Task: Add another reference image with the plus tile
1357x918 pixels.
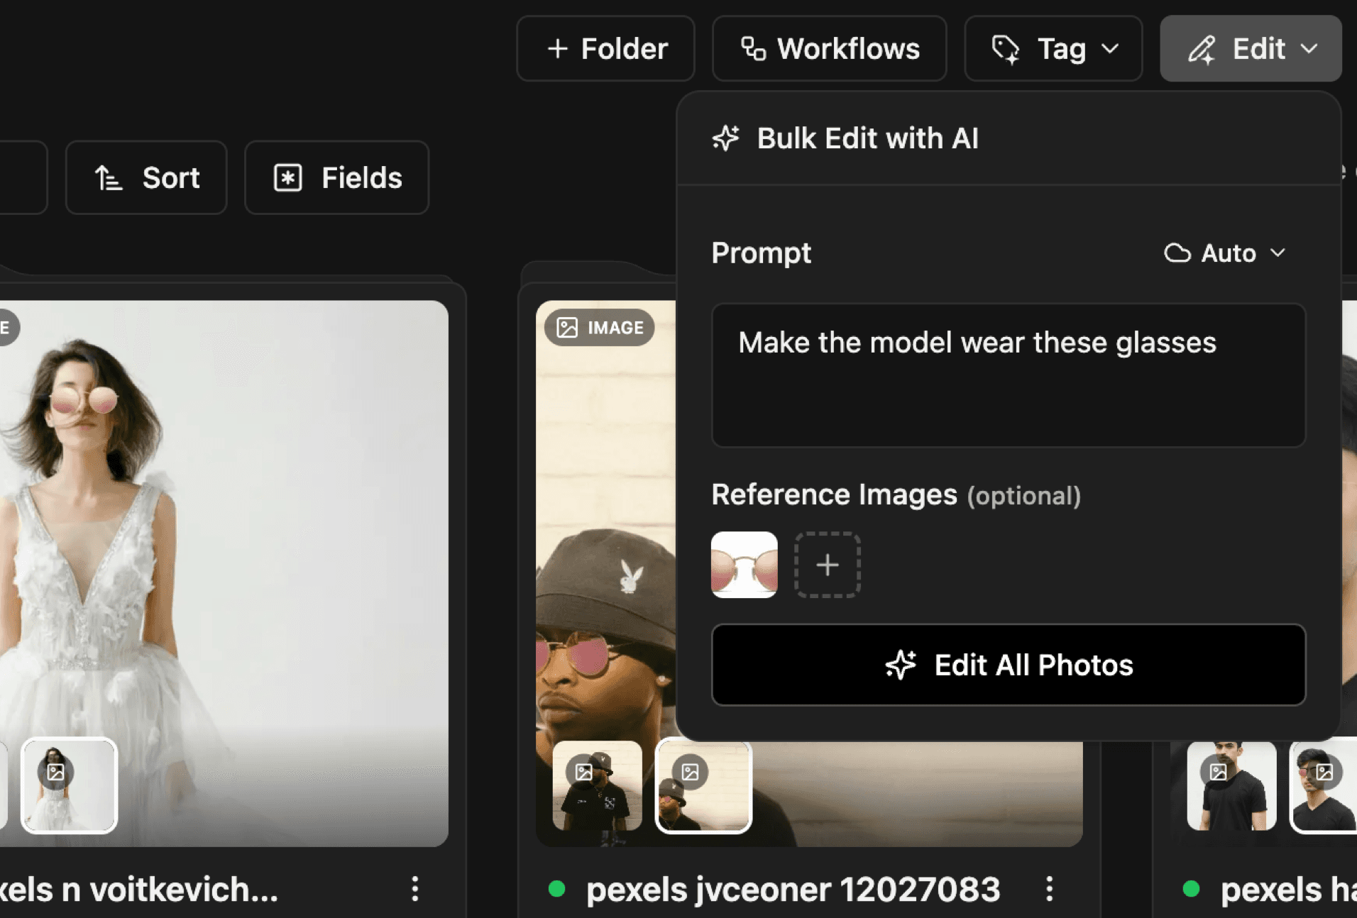Action: tap(827, 565)
